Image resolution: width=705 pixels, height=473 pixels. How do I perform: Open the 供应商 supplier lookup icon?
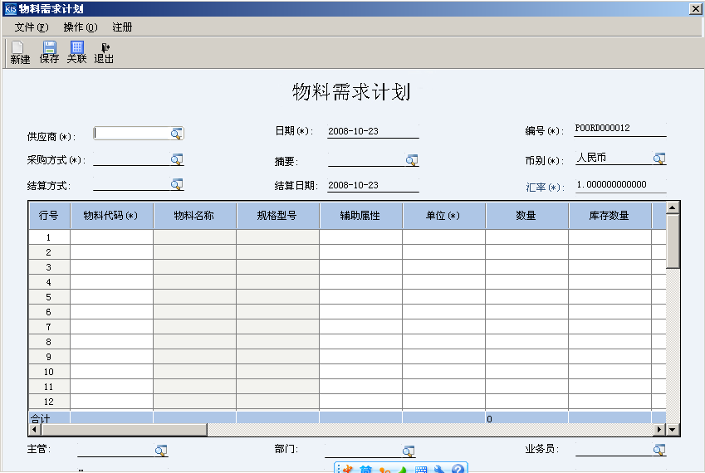point(177,133)
